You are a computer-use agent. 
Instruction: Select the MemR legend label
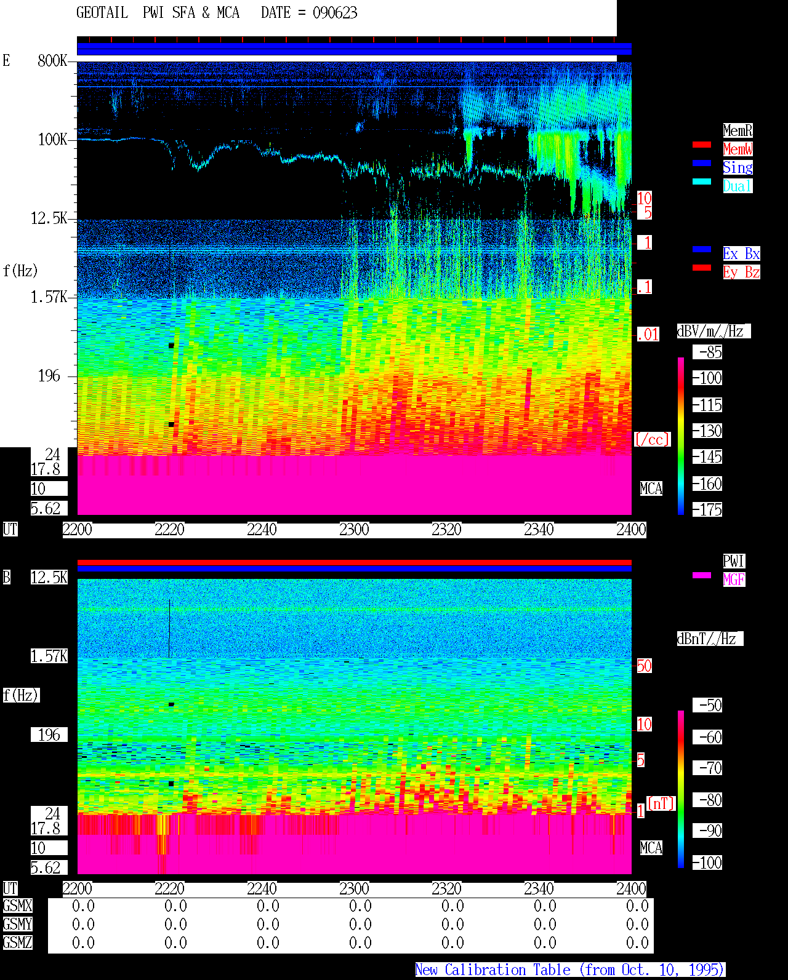click(738, 130)
